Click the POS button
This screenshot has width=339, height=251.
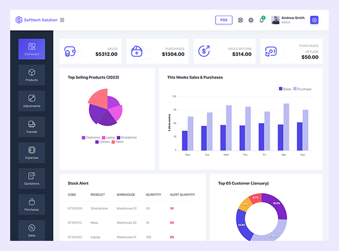[224, 20]
